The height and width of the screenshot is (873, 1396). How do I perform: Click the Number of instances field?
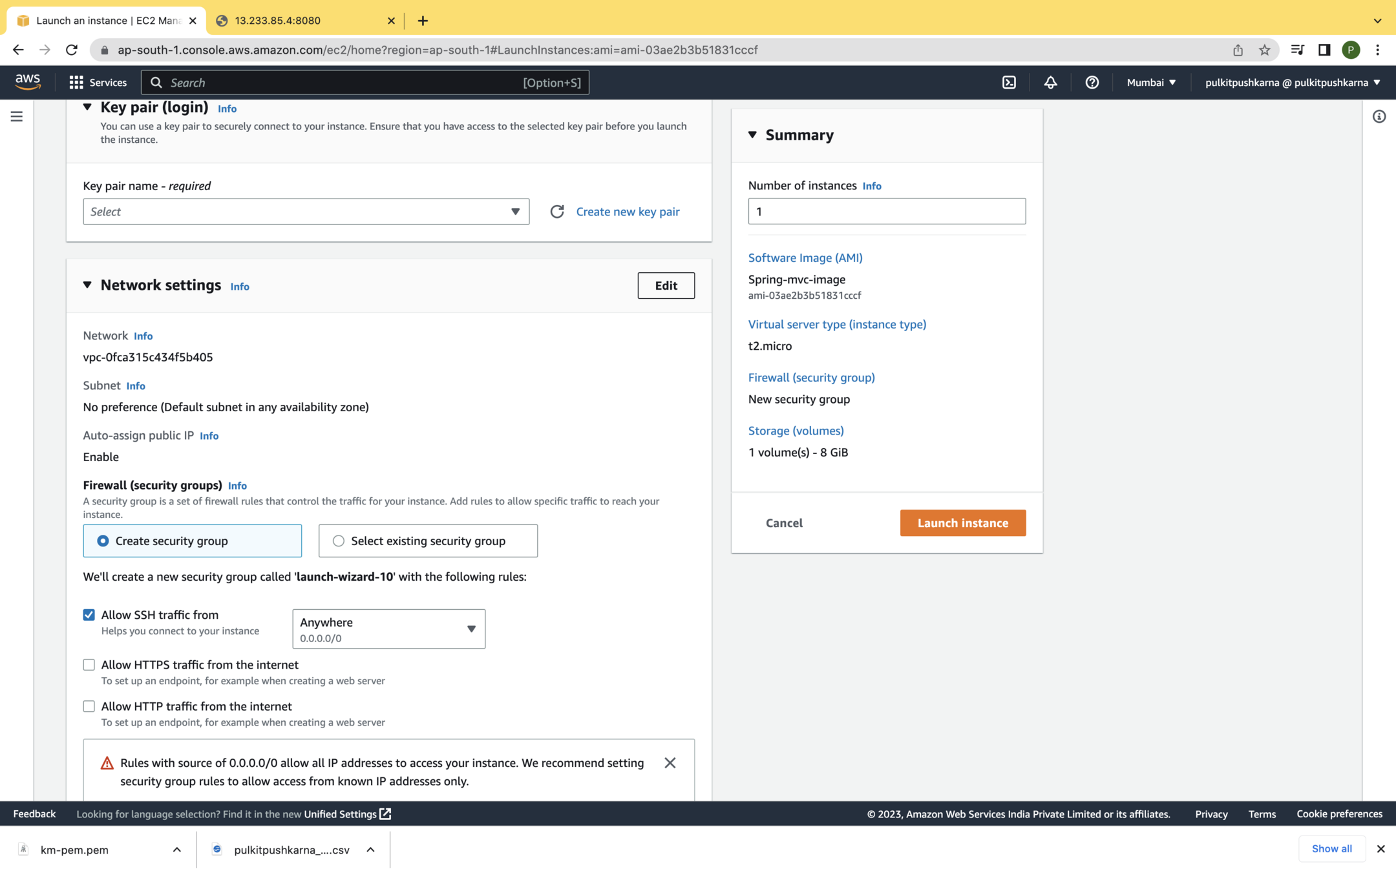click(886, 211)
